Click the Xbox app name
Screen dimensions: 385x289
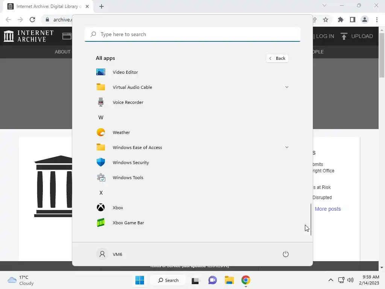click(x=118, y=208)
